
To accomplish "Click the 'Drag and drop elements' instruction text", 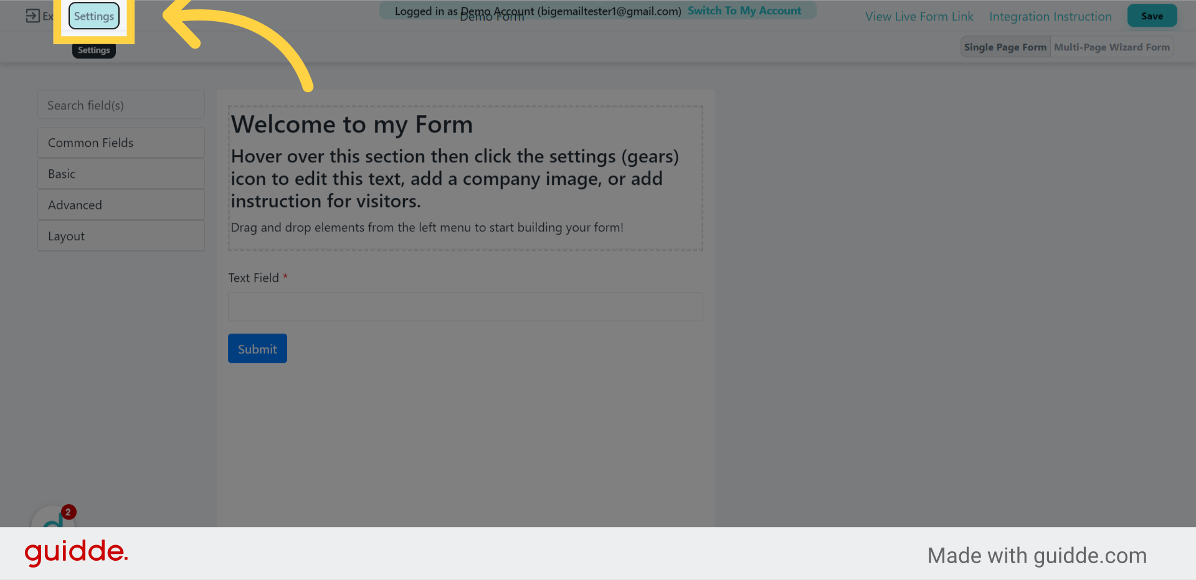I will coord(427,228).
